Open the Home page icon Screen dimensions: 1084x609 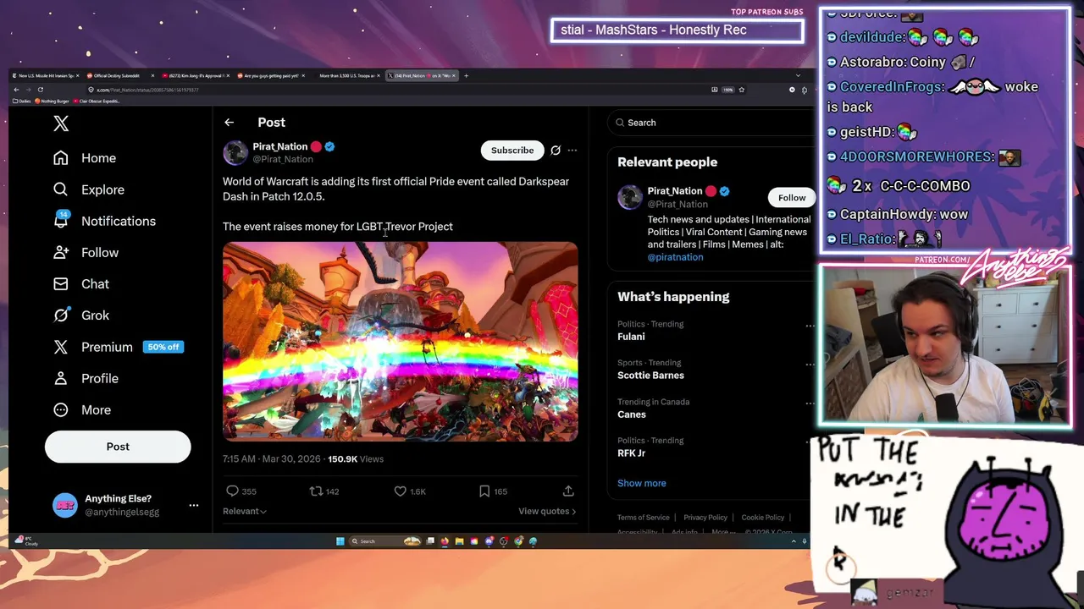[x=61, y=158]
